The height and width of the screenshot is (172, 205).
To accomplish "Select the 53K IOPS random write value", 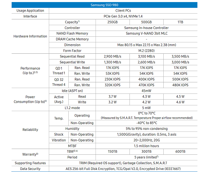I will tap(112, 73).
